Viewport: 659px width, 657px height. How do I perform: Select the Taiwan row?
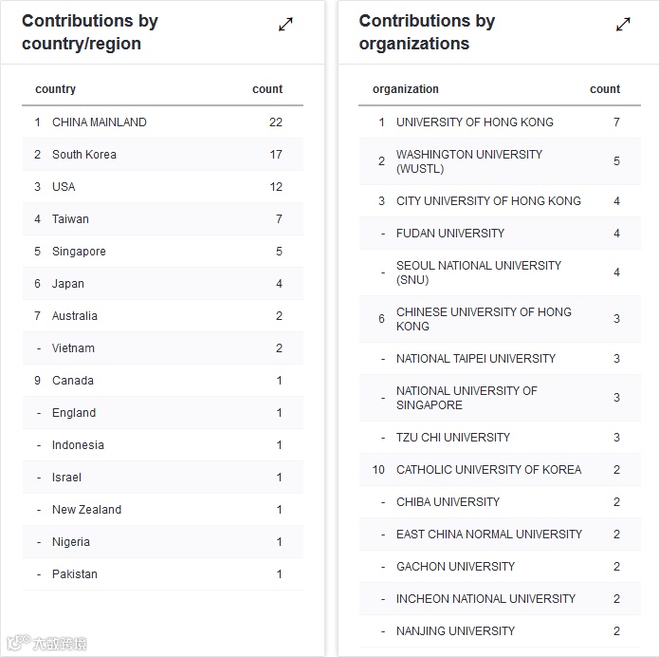[70, 219]
